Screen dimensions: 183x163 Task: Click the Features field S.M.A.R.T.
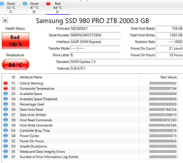tap(127, 68)
